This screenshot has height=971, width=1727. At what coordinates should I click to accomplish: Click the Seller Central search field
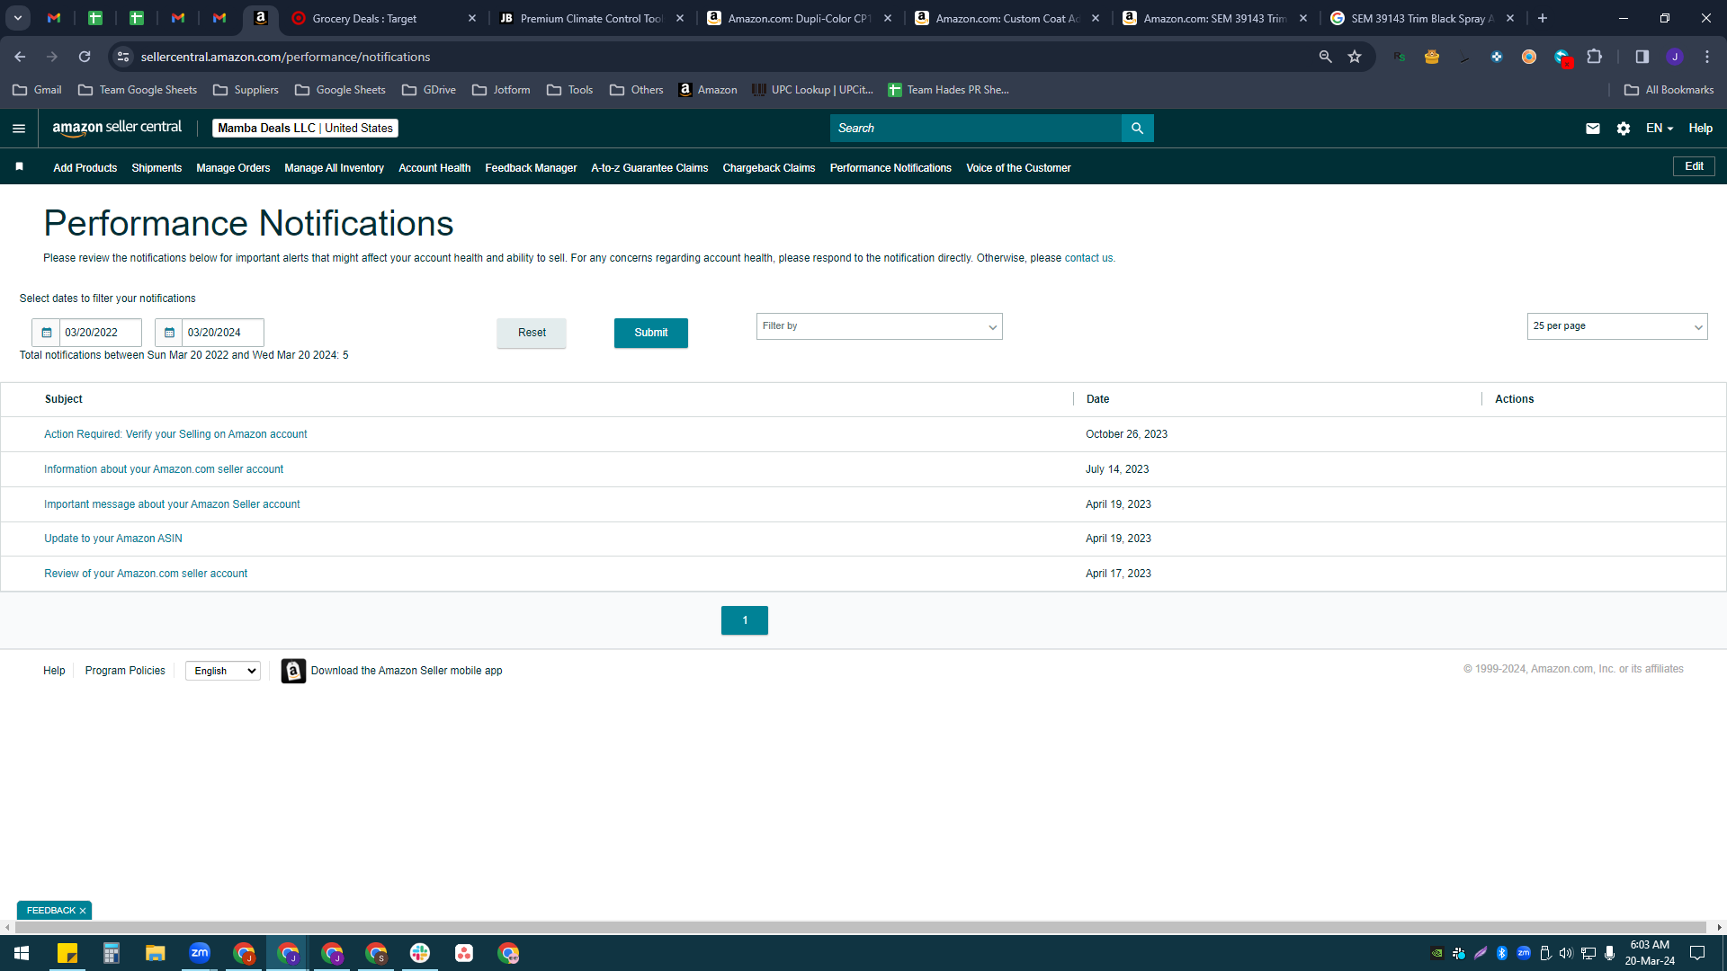coord(976,129)
